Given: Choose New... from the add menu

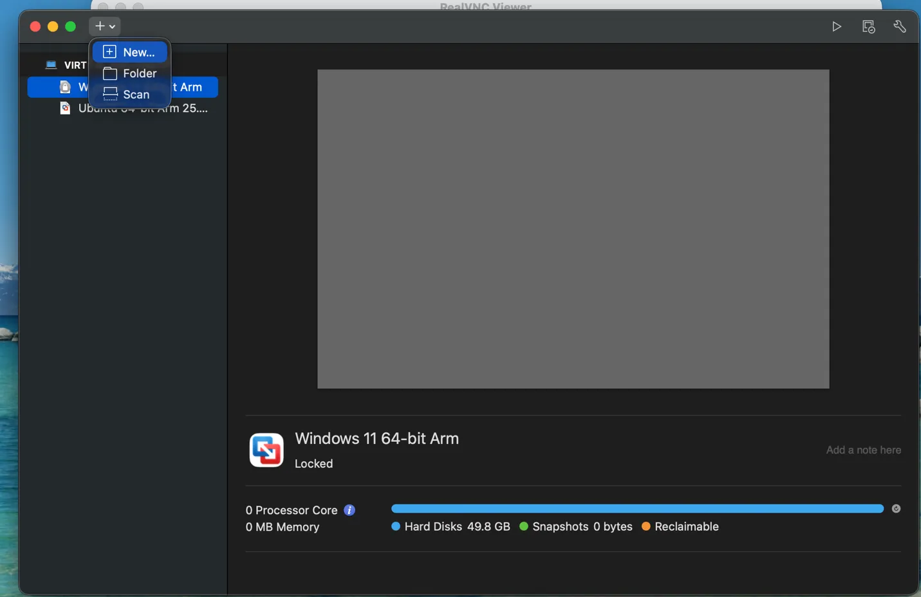Looking at the screenshot, I should click(x=130, y=52).
